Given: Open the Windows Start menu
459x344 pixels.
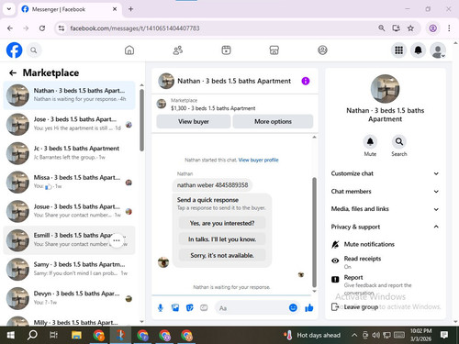Looking at the screenshot, I should (x=11, y=335).
